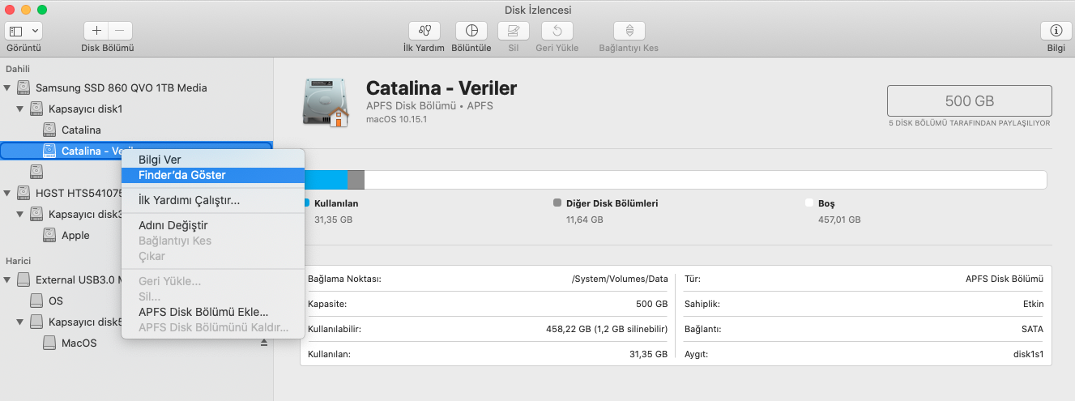Open the Görüntü sidebar view dropdown
Viewport: 1075px width, 401px height.
(24, 31)
